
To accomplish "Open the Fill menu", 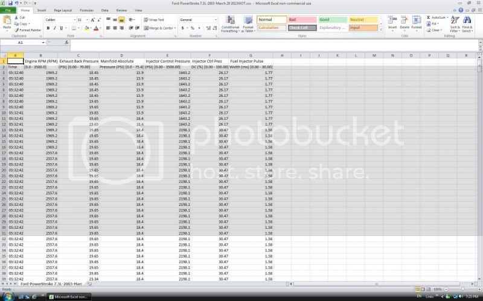I will click(x=432, y=23).
